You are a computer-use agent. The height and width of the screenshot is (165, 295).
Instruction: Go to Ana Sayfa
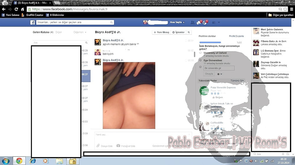pyautogui.click(x=176, y=22)
